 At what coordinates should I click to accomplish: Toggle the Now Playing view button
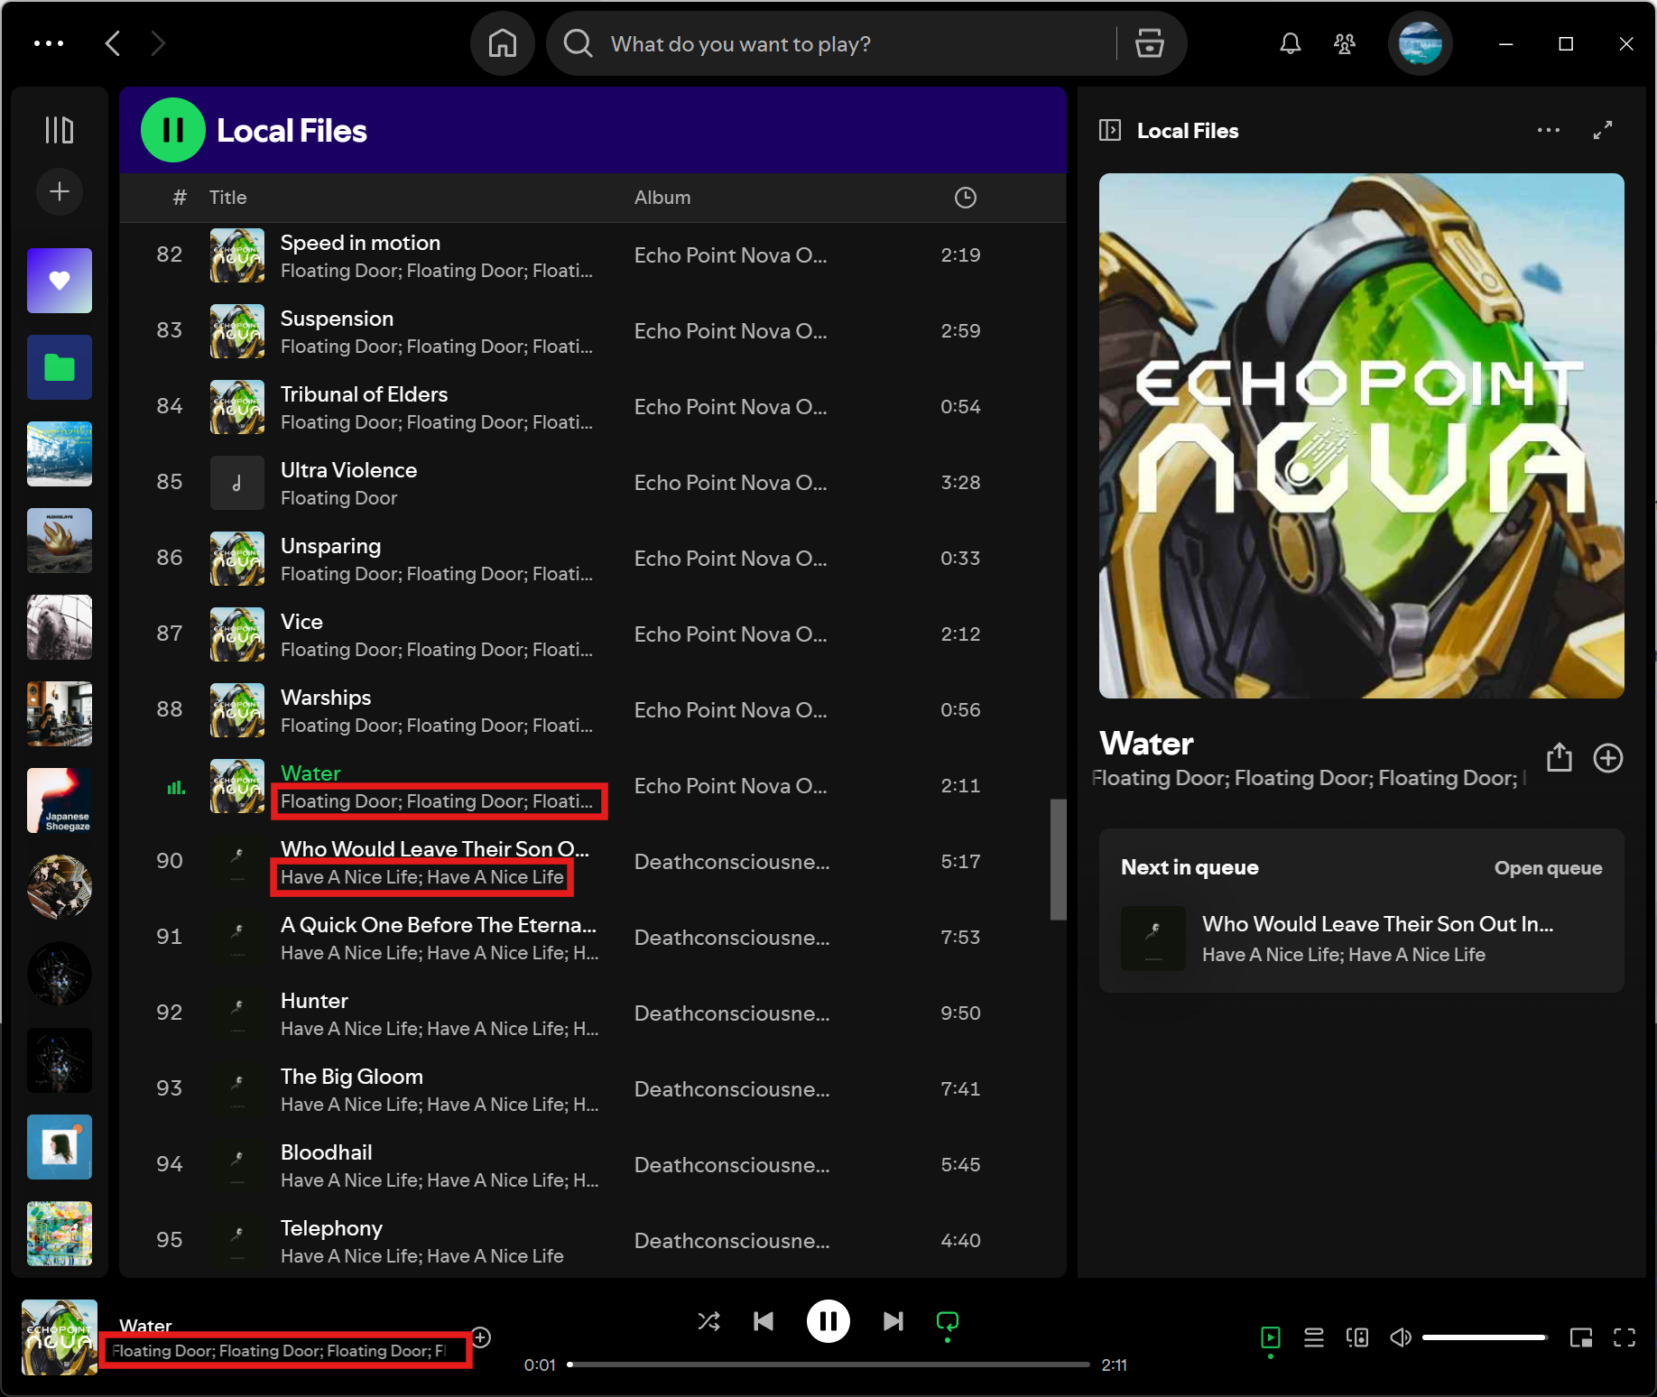point(1271,1337)
